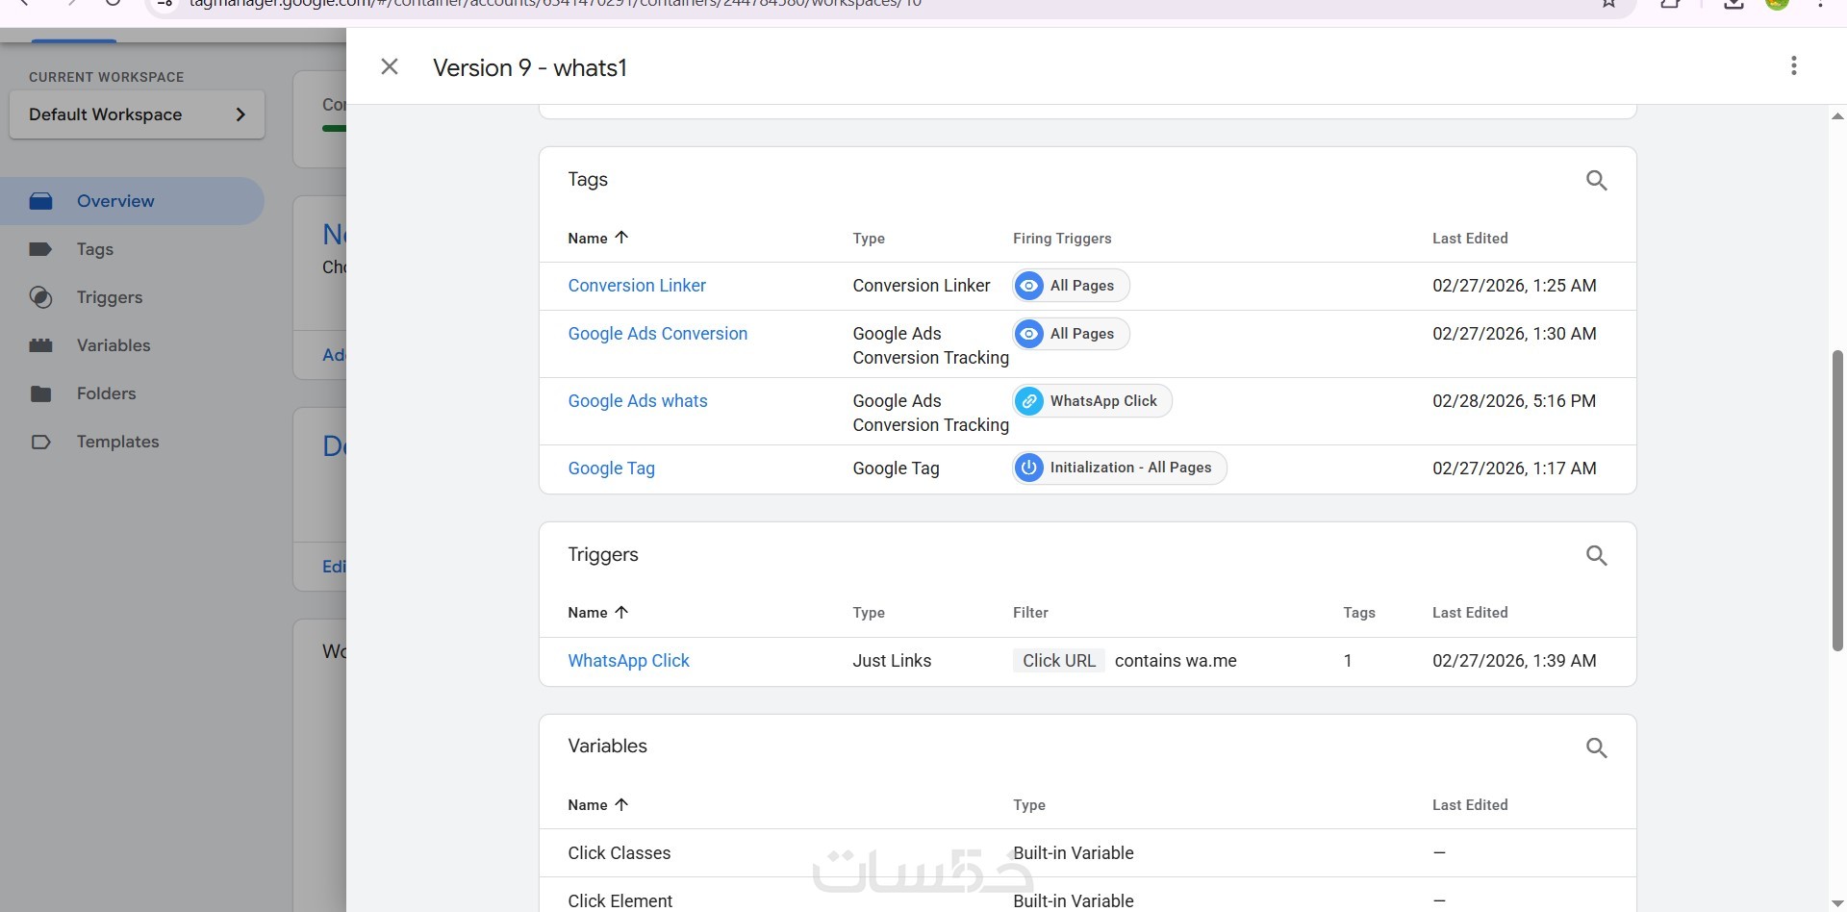The height and width of the screenshot is (912, 1847).
Task: Click the Click Element variable name
Action: pos(620,901)
